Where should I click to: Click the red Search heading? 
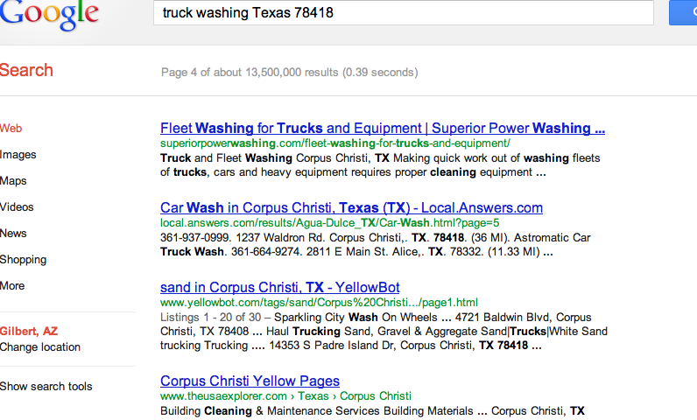pyautogui.click(x=26, y=71)
